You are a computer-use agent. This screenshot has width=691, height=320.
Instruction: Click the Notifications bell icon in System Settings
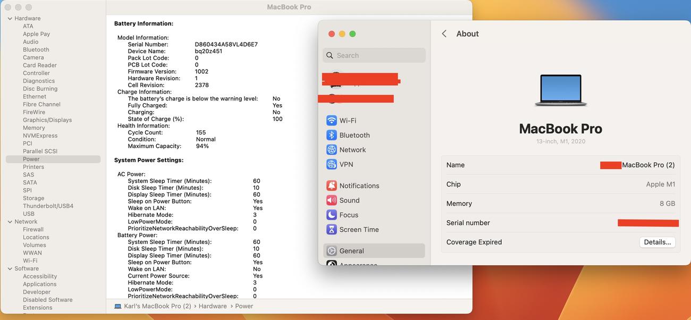[x=332, y=186]
